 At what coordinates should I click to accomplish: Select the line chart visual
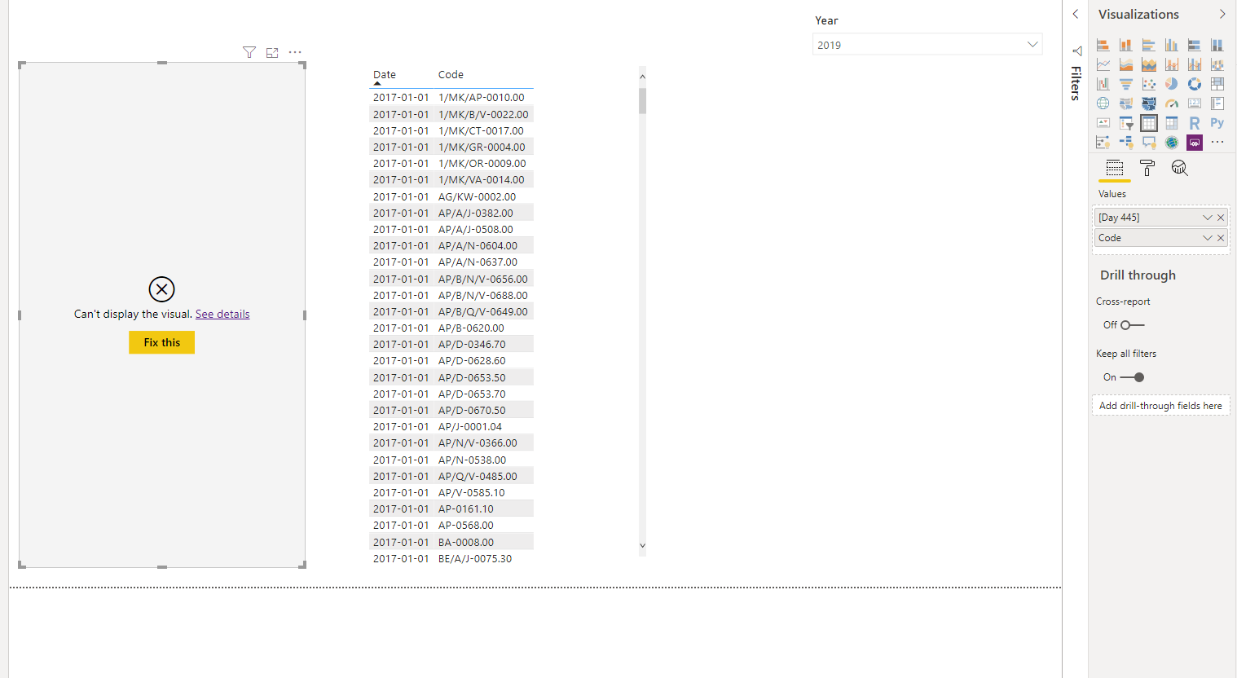pyautogui.click(x=1103, y=64)
